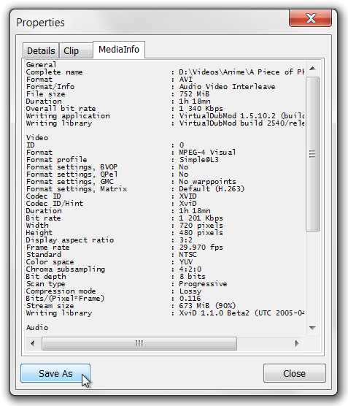
Task: Click the 'NTSC' standard value
Action: [187, 255]
